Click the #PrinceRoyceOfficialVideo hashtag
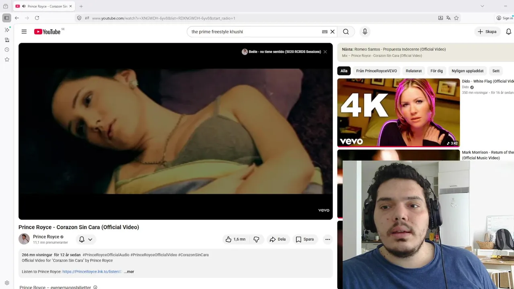The height and width of the screenshot is (289, 514). tap(154, 255)
